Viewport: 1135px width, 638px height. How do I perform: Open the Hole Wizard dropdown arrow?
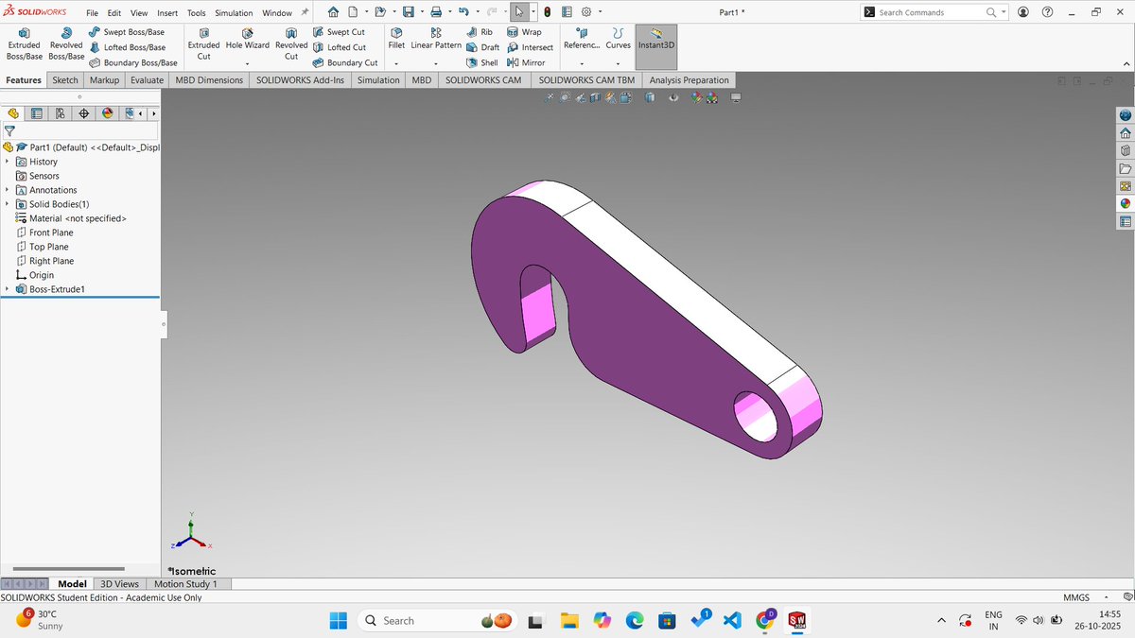point(247,63)
